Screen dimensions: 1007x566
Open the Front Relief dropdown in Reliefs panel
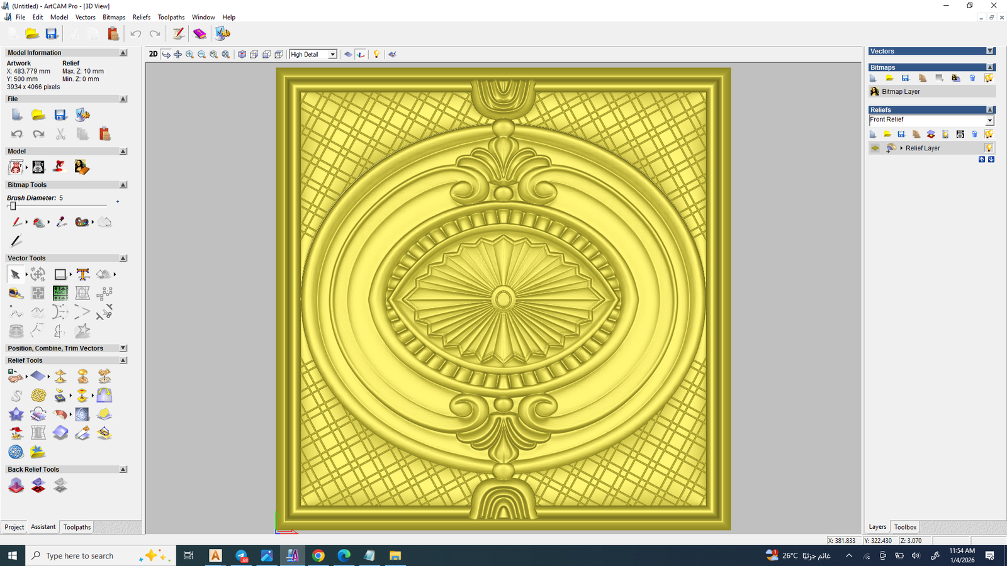click(991, 119)
